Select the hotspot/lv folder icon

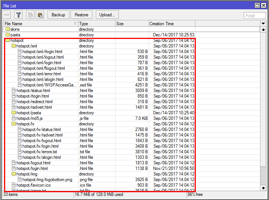(14, 124)
